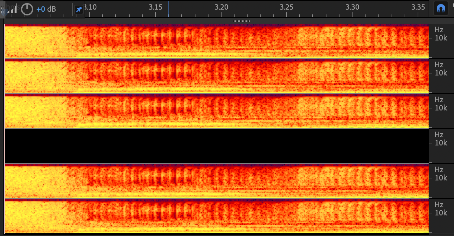Image resolution: width=454 pixels, height=236 pixels.
Task: Click the 3.10 mark on the timeline
Action: tap(91, 7)
